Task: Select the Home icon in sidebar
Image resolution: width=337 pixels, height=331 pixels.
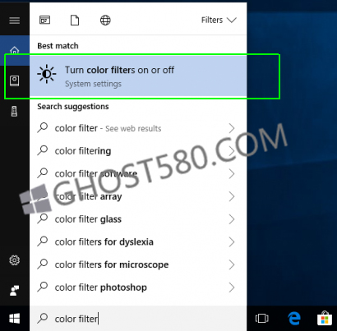Action: 15,50
